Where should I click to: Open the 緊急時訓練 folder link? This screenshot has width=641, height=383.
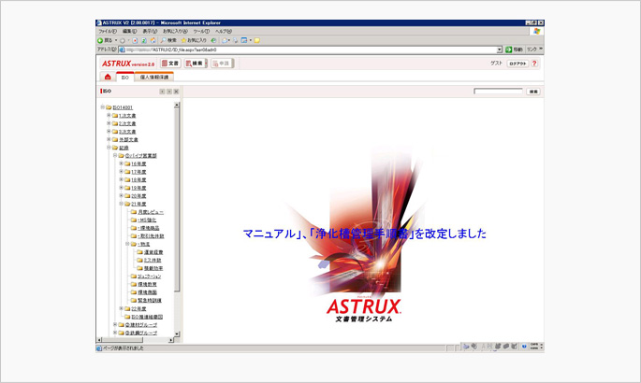[150, 301]
